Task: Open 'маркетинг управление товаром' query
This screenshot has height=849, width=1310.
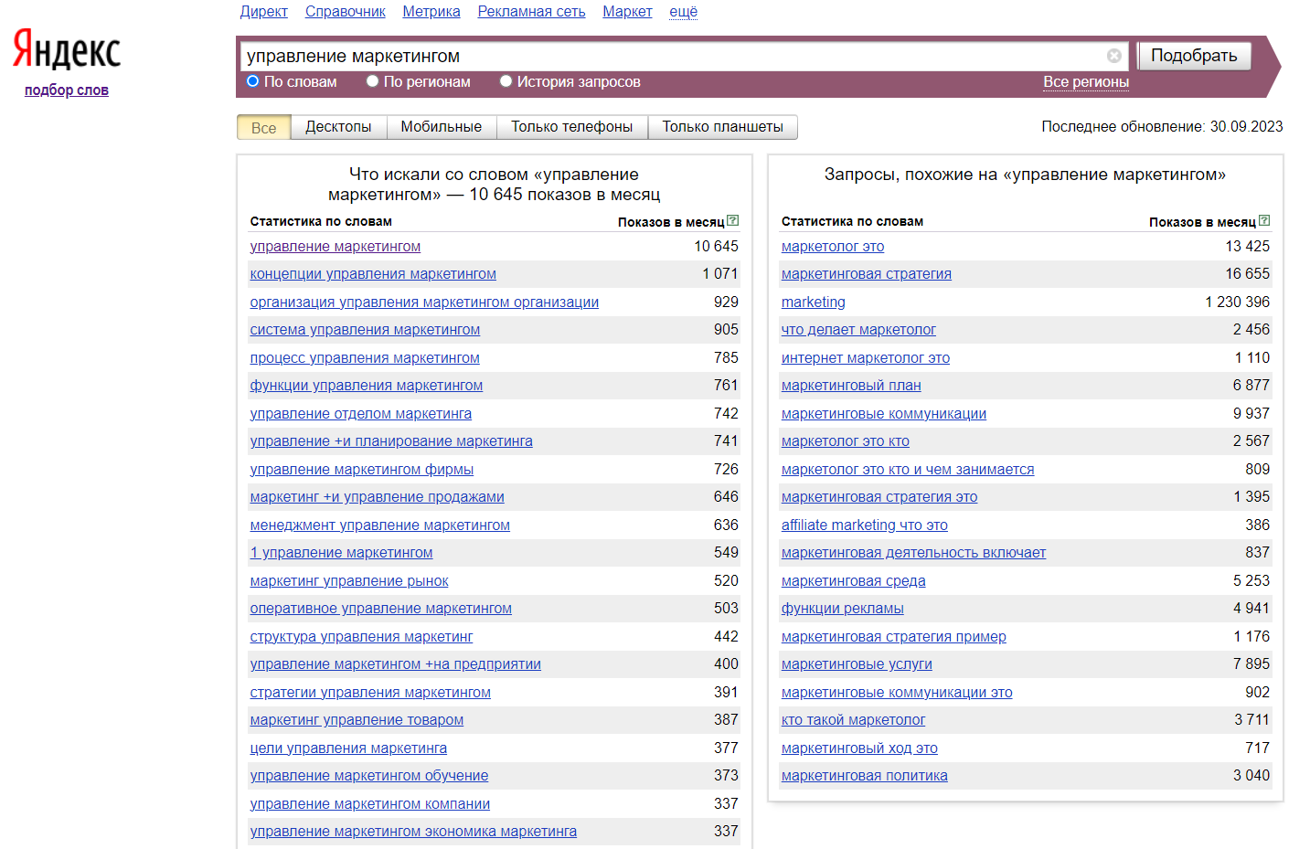Action: point(357,720)
